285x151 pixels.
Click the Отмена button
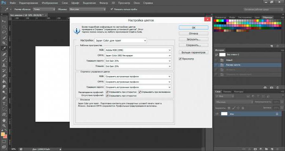[193, 34]
